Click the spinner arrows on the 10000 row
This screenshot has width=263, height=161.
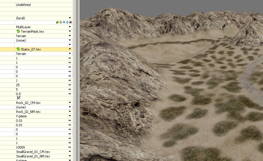(x=70, y=147)
